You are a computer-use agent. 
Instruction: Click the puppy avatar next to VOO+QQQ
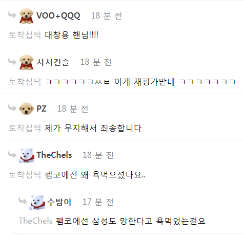(26, 16)
